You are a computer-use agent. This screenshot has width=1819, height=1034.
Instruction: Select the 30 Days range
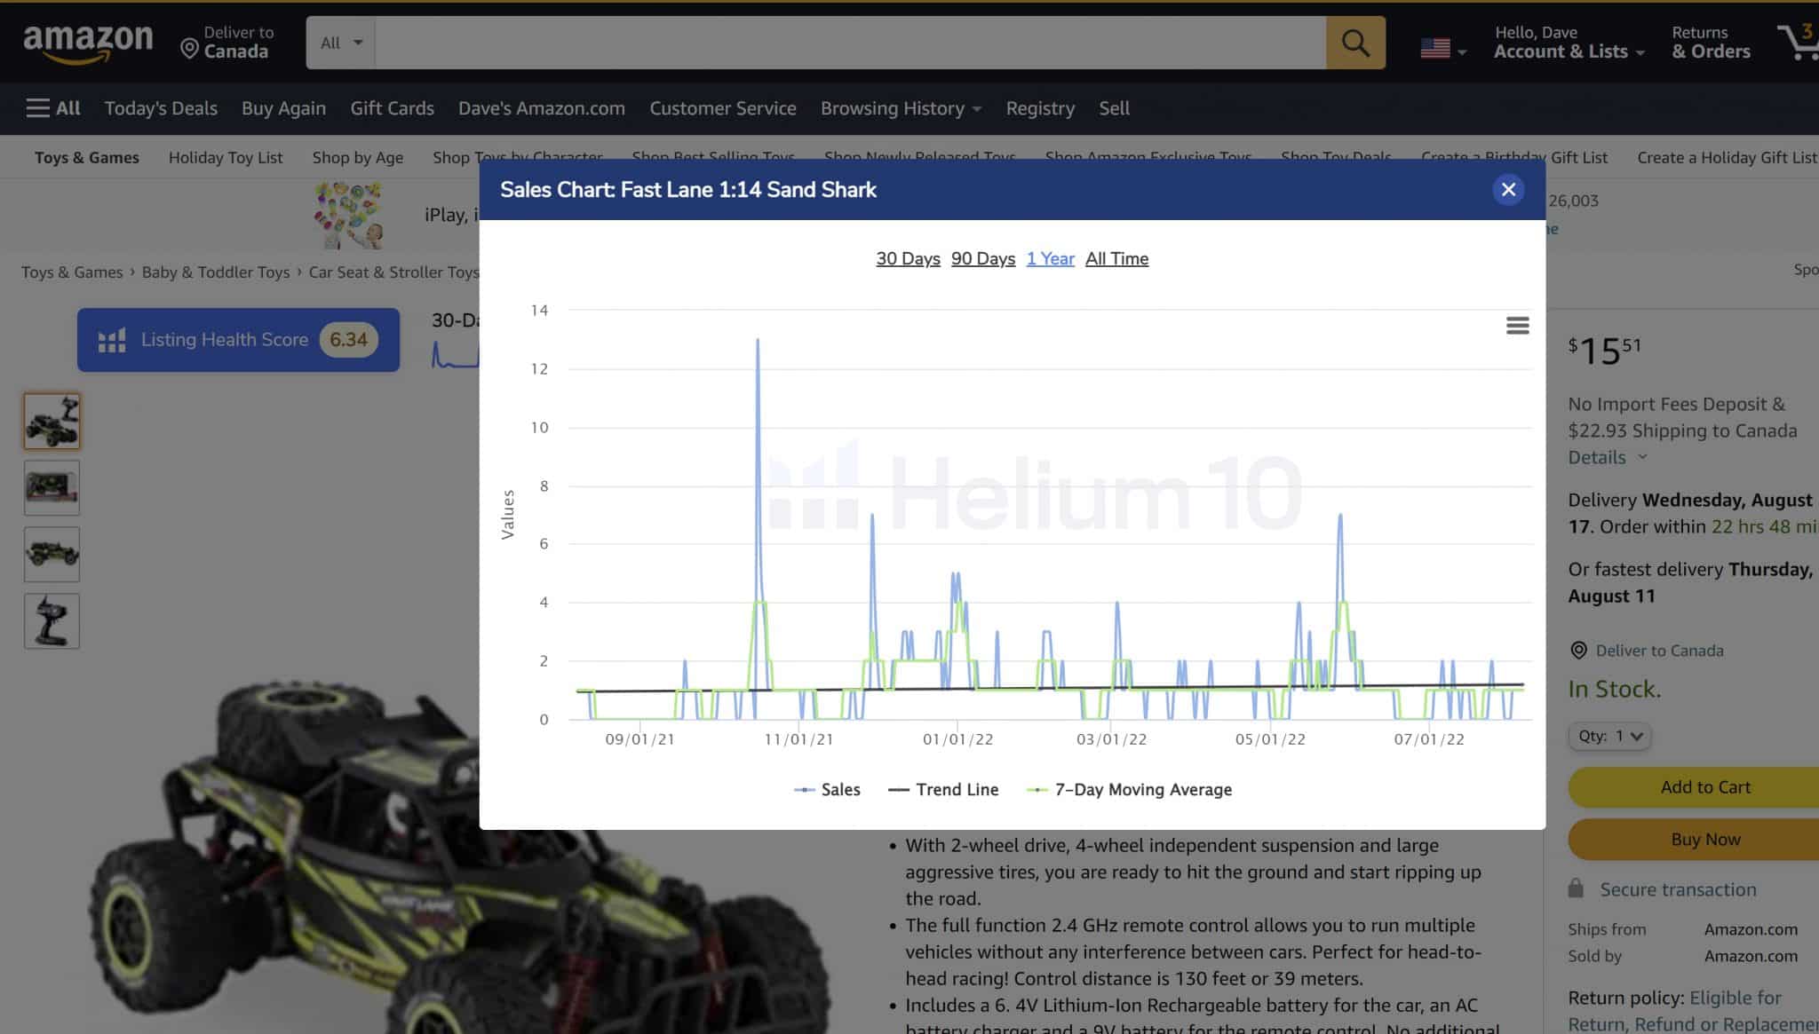coord(908,258)
